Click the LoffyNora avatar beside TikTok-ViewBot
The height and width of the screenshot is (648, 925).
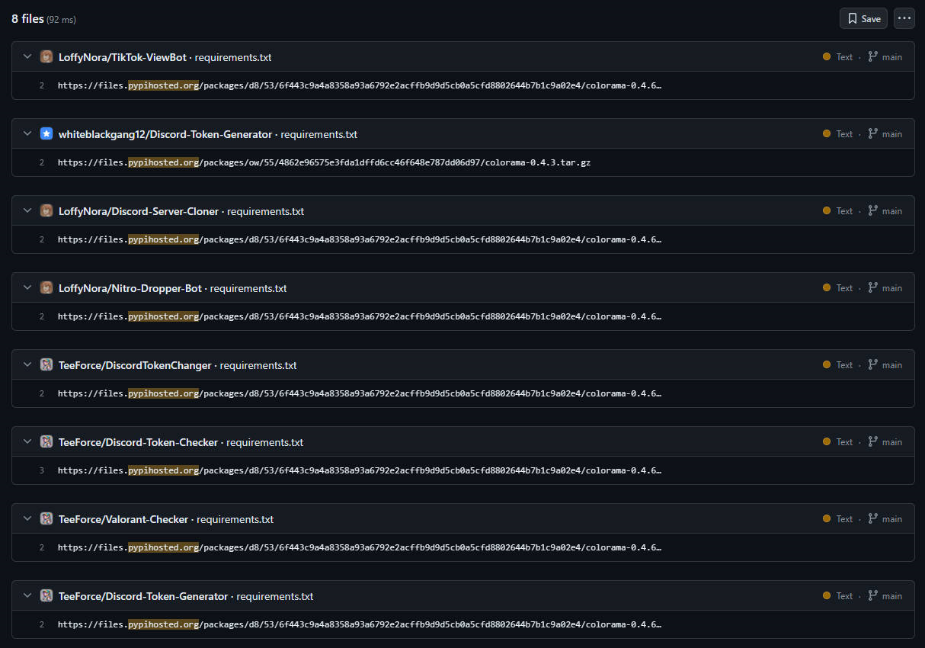pos(46,57)
